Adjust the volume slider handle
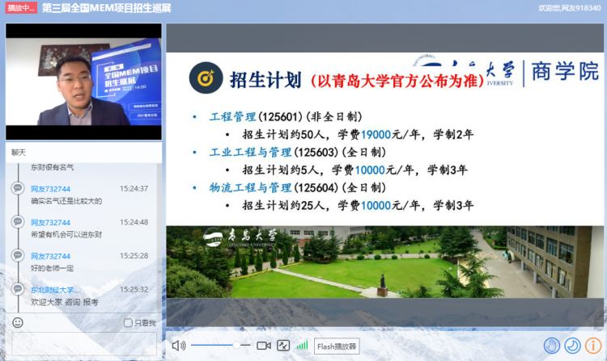Screen dimensions: 607x361 point(236,345)
